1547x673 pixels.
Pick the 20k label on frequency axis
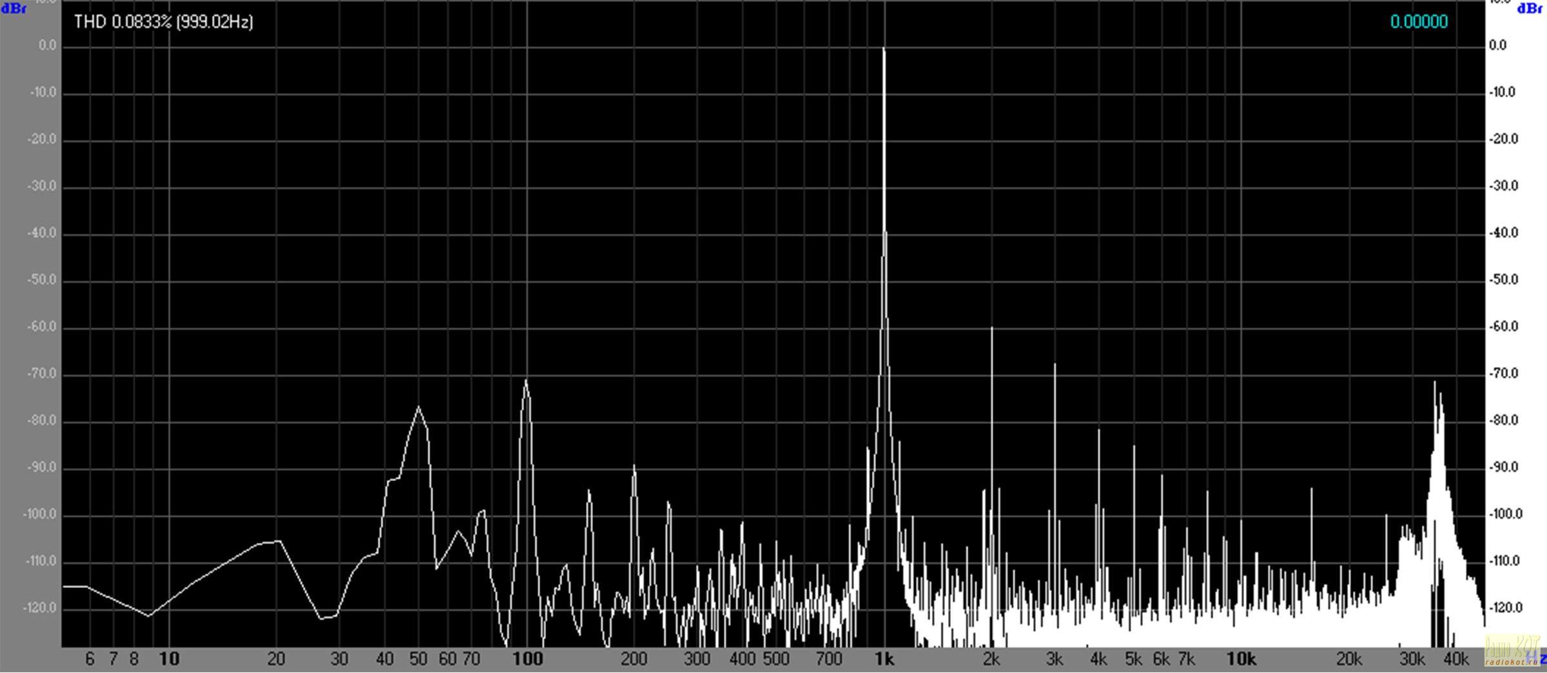click(1348, 659)
